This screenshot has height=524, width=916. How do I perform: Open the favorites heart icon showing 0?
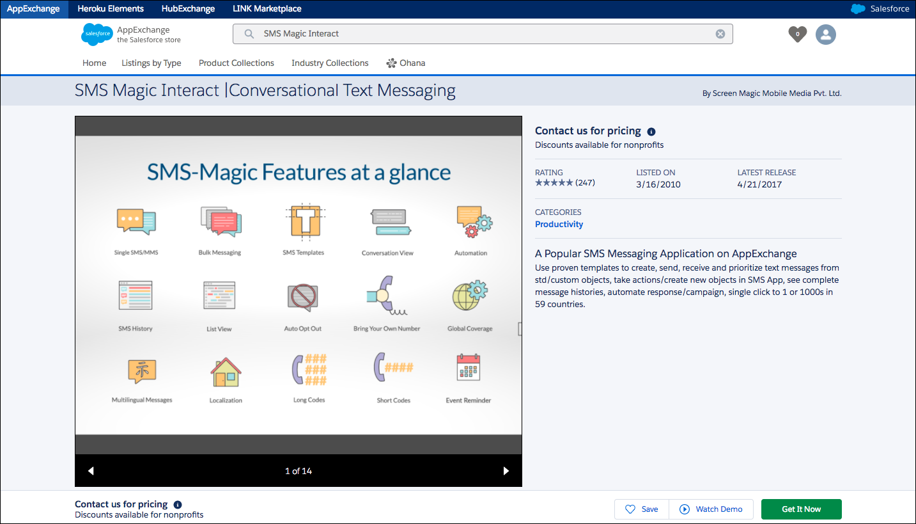(797, 34)
